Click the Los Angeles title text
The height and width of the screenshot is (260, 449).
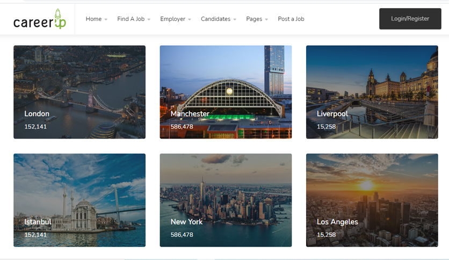pos(337,222)
